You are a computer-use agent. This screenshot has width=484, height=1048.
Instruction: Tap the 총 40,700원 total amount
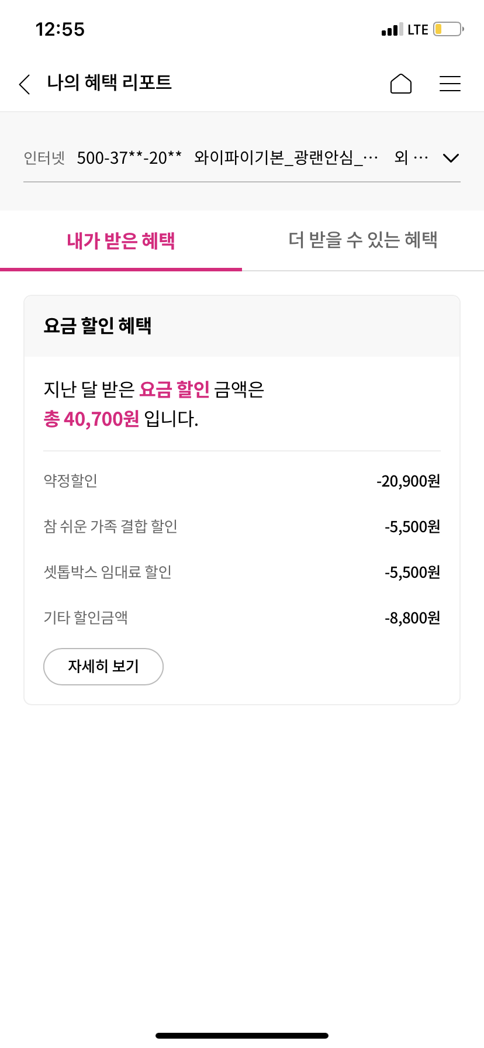pyautogui.click(x=92, y=419)
